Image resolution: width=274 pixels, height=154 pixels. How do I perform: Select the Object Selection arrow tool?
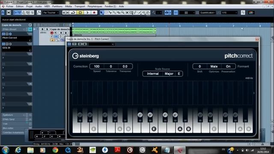102,12
